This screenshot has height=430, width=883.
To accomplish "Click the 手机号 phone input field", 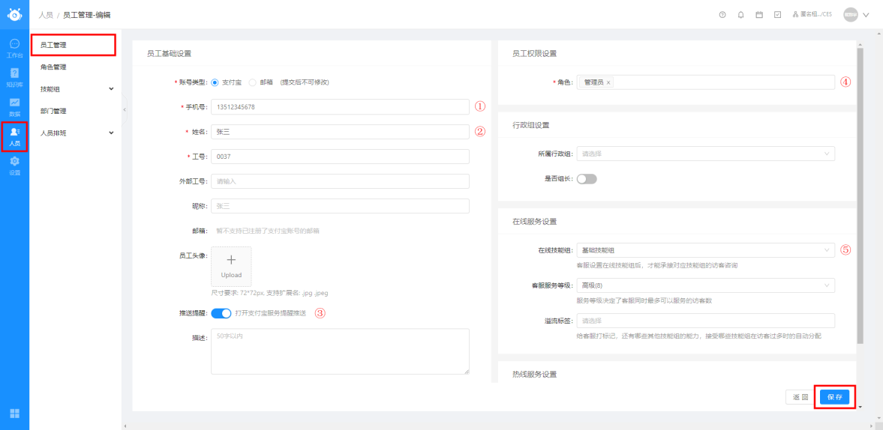I will click(x=340, y=107).
